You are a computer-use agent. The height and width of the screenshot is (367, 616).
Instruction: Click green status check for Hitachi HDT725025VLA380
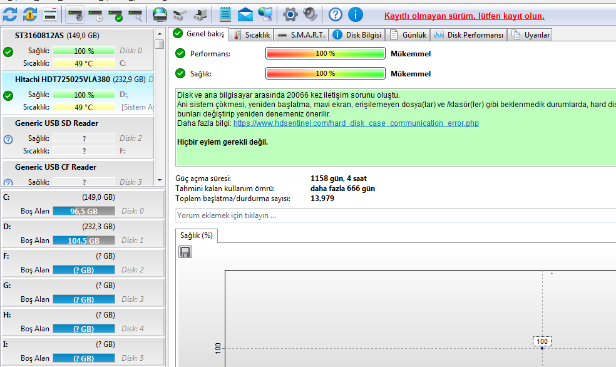[8, 95]
